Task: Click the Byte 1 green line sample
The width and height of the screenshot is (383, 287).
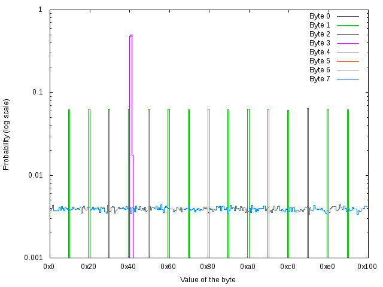Action: click(x=347, y=25)
